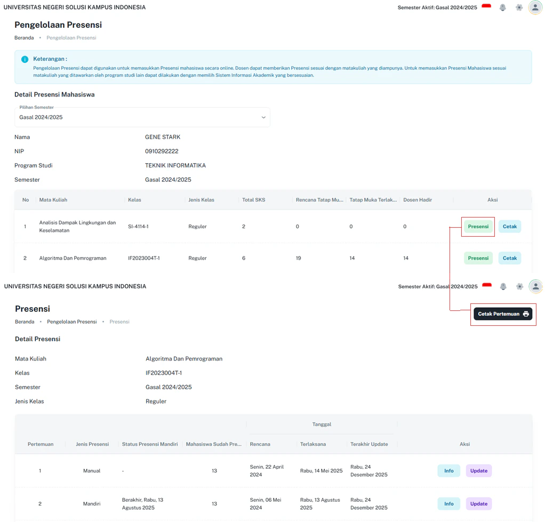Click the Senin, 06 Mei 2024 cell
This screenshot has height=522, width=545.
tap(265, 504)
